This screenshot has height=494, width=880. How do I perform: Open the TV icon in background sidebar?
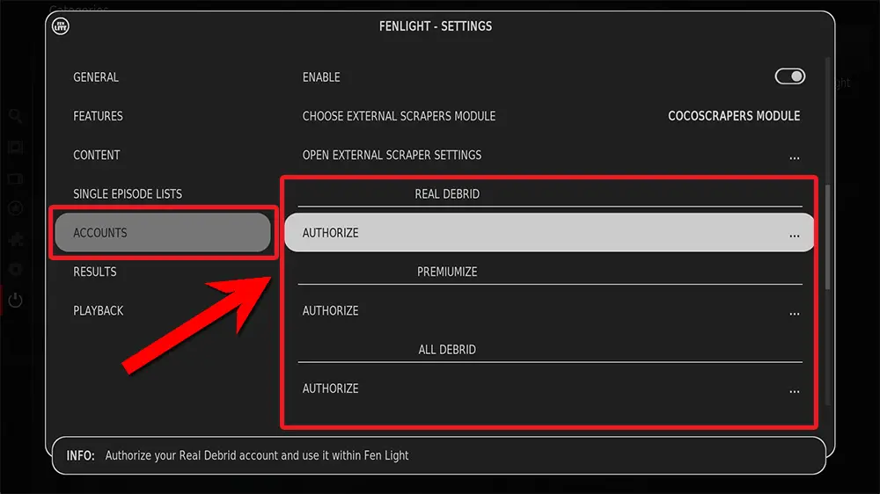15,178
